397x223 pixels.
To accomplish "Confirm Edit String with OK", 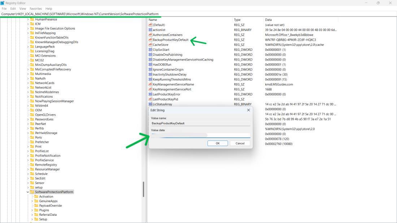I will (x=218, y=143).
